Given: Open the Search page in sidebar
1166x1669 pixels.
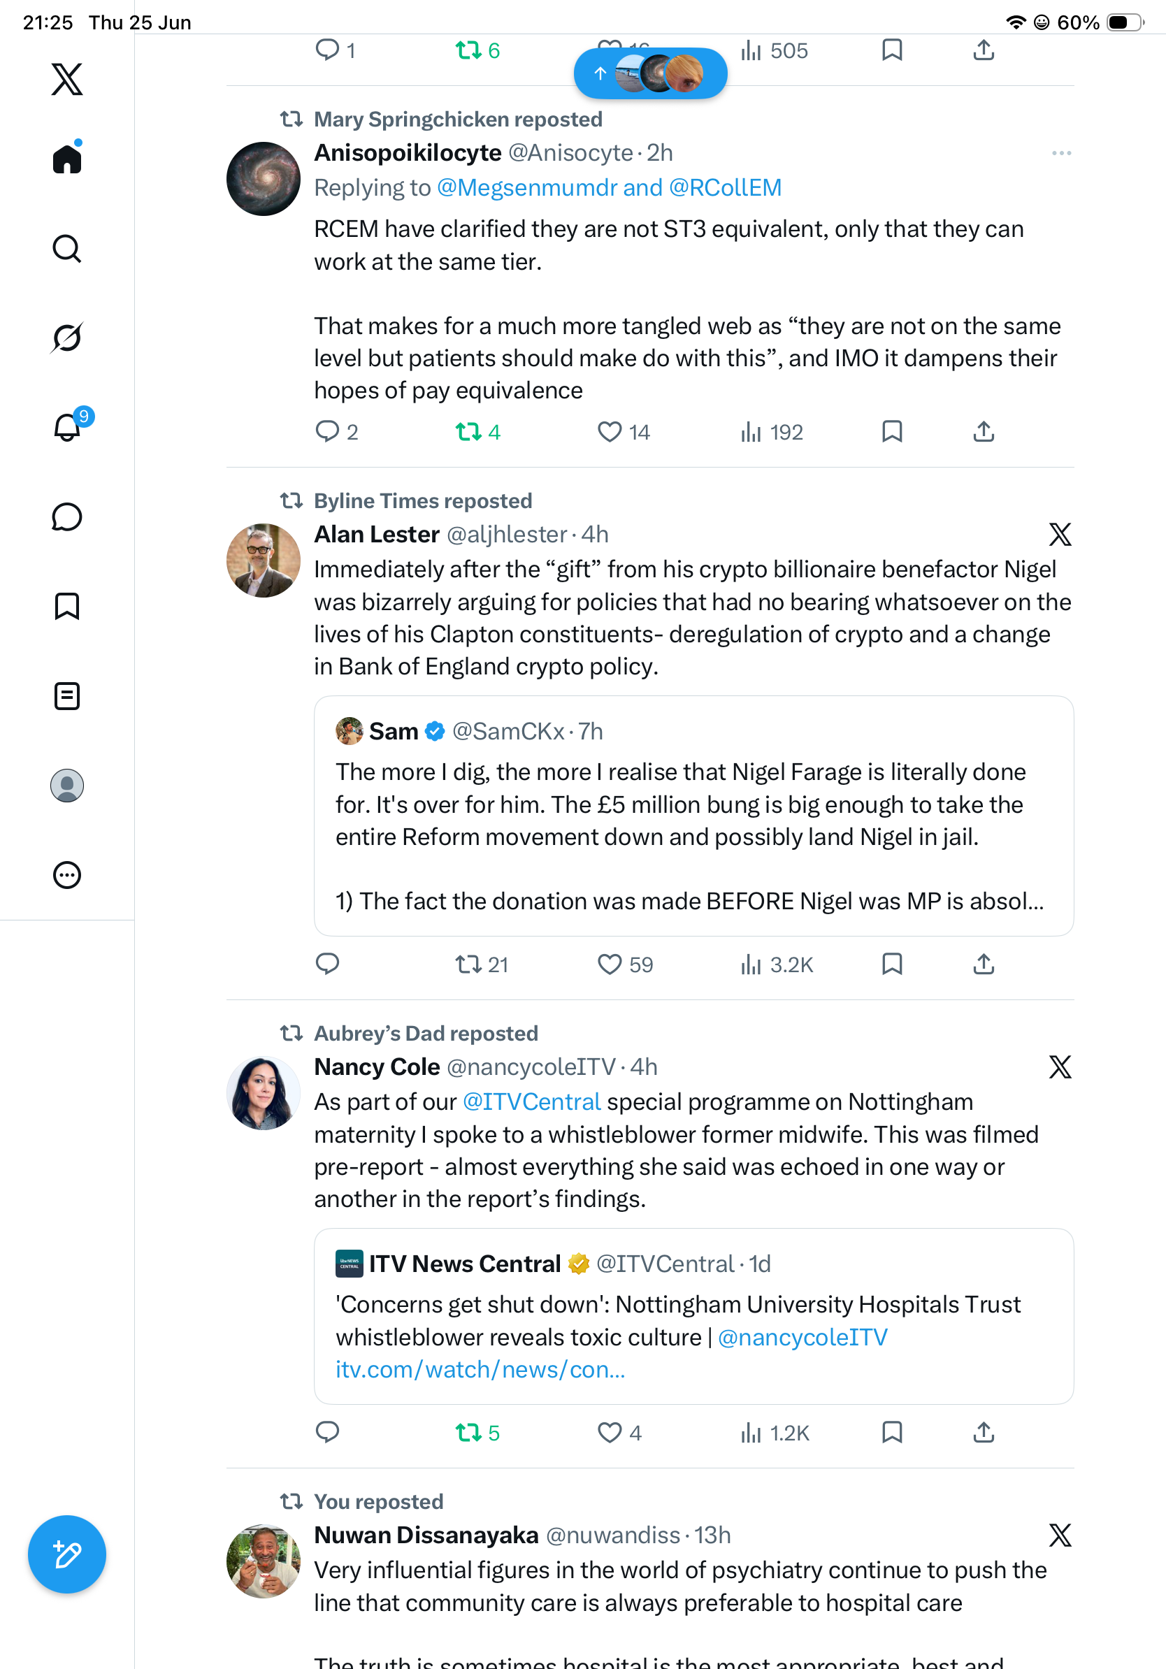Looking at the screenshot, I should (67, 249).
